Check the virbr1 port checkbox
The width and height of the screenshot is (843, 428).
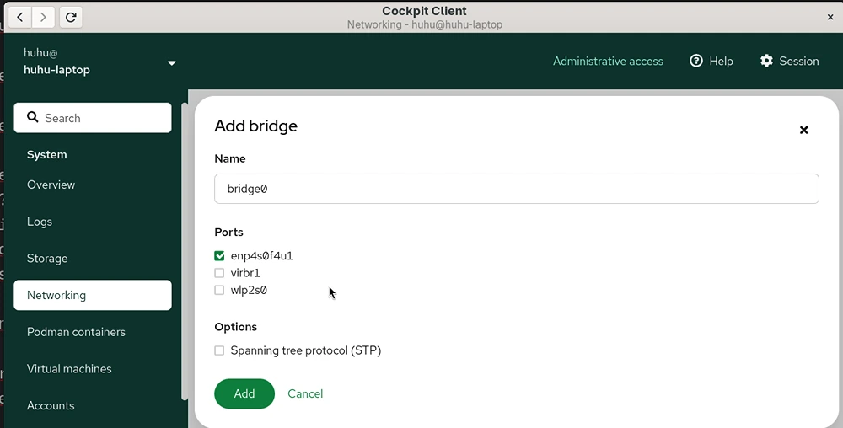click(219, 273)
